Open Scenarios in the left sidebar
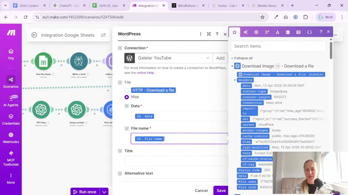Screen dimensions: 348x195 coord(11,83)
